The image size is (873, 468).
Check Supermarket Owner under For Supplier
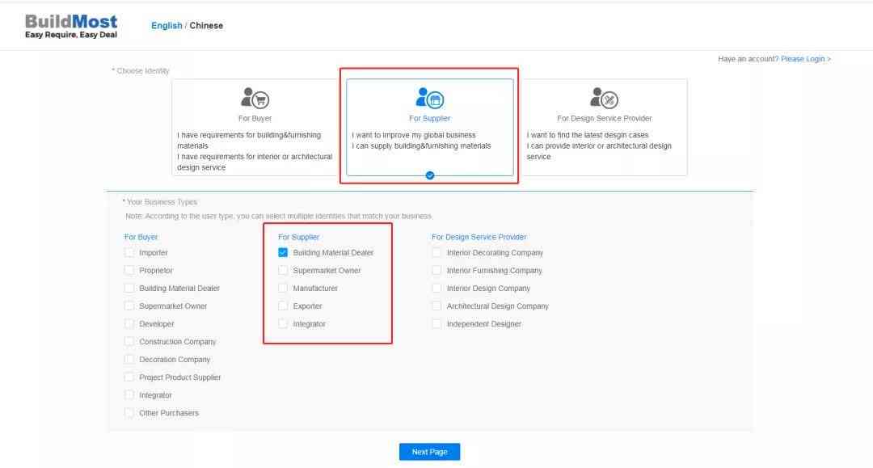pyautogui.click(x=283, y=271)
